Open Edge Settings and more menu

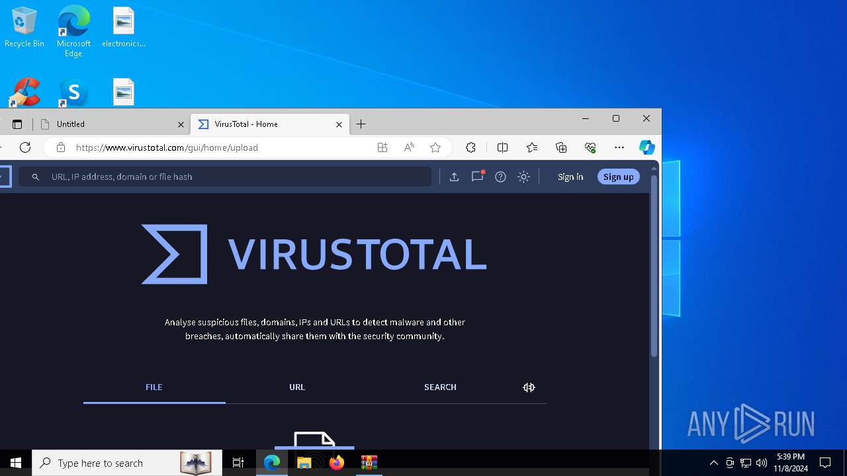click(619, 147)
